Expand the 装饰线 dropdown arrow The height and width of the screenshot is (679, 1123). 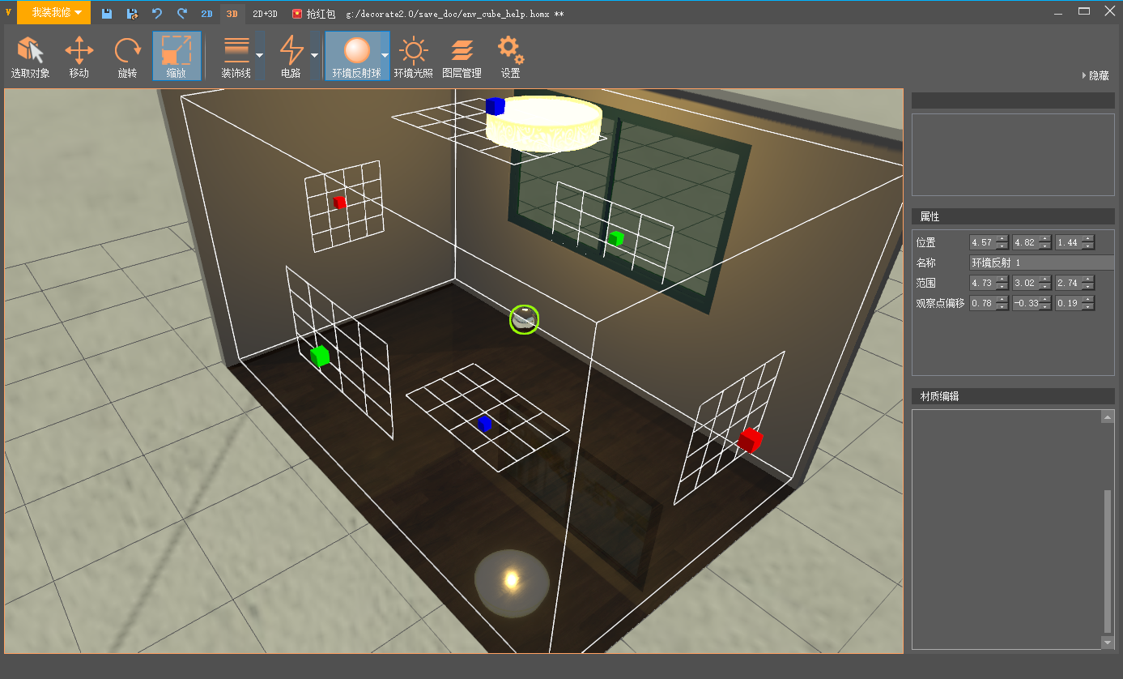259,56
